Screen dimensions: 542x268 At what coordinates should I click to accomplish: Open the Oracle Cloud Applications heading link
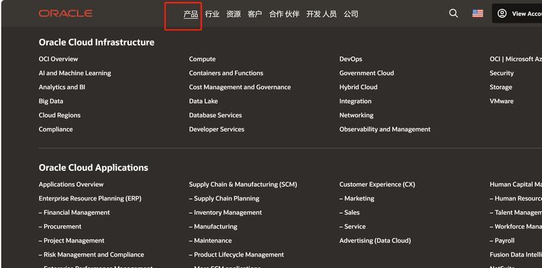coord(93,167)
